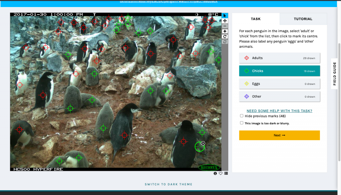Open the FIELD GUIDE side tab
The height and width of the screenshot is (195, 341).
(x=335, y=74)
